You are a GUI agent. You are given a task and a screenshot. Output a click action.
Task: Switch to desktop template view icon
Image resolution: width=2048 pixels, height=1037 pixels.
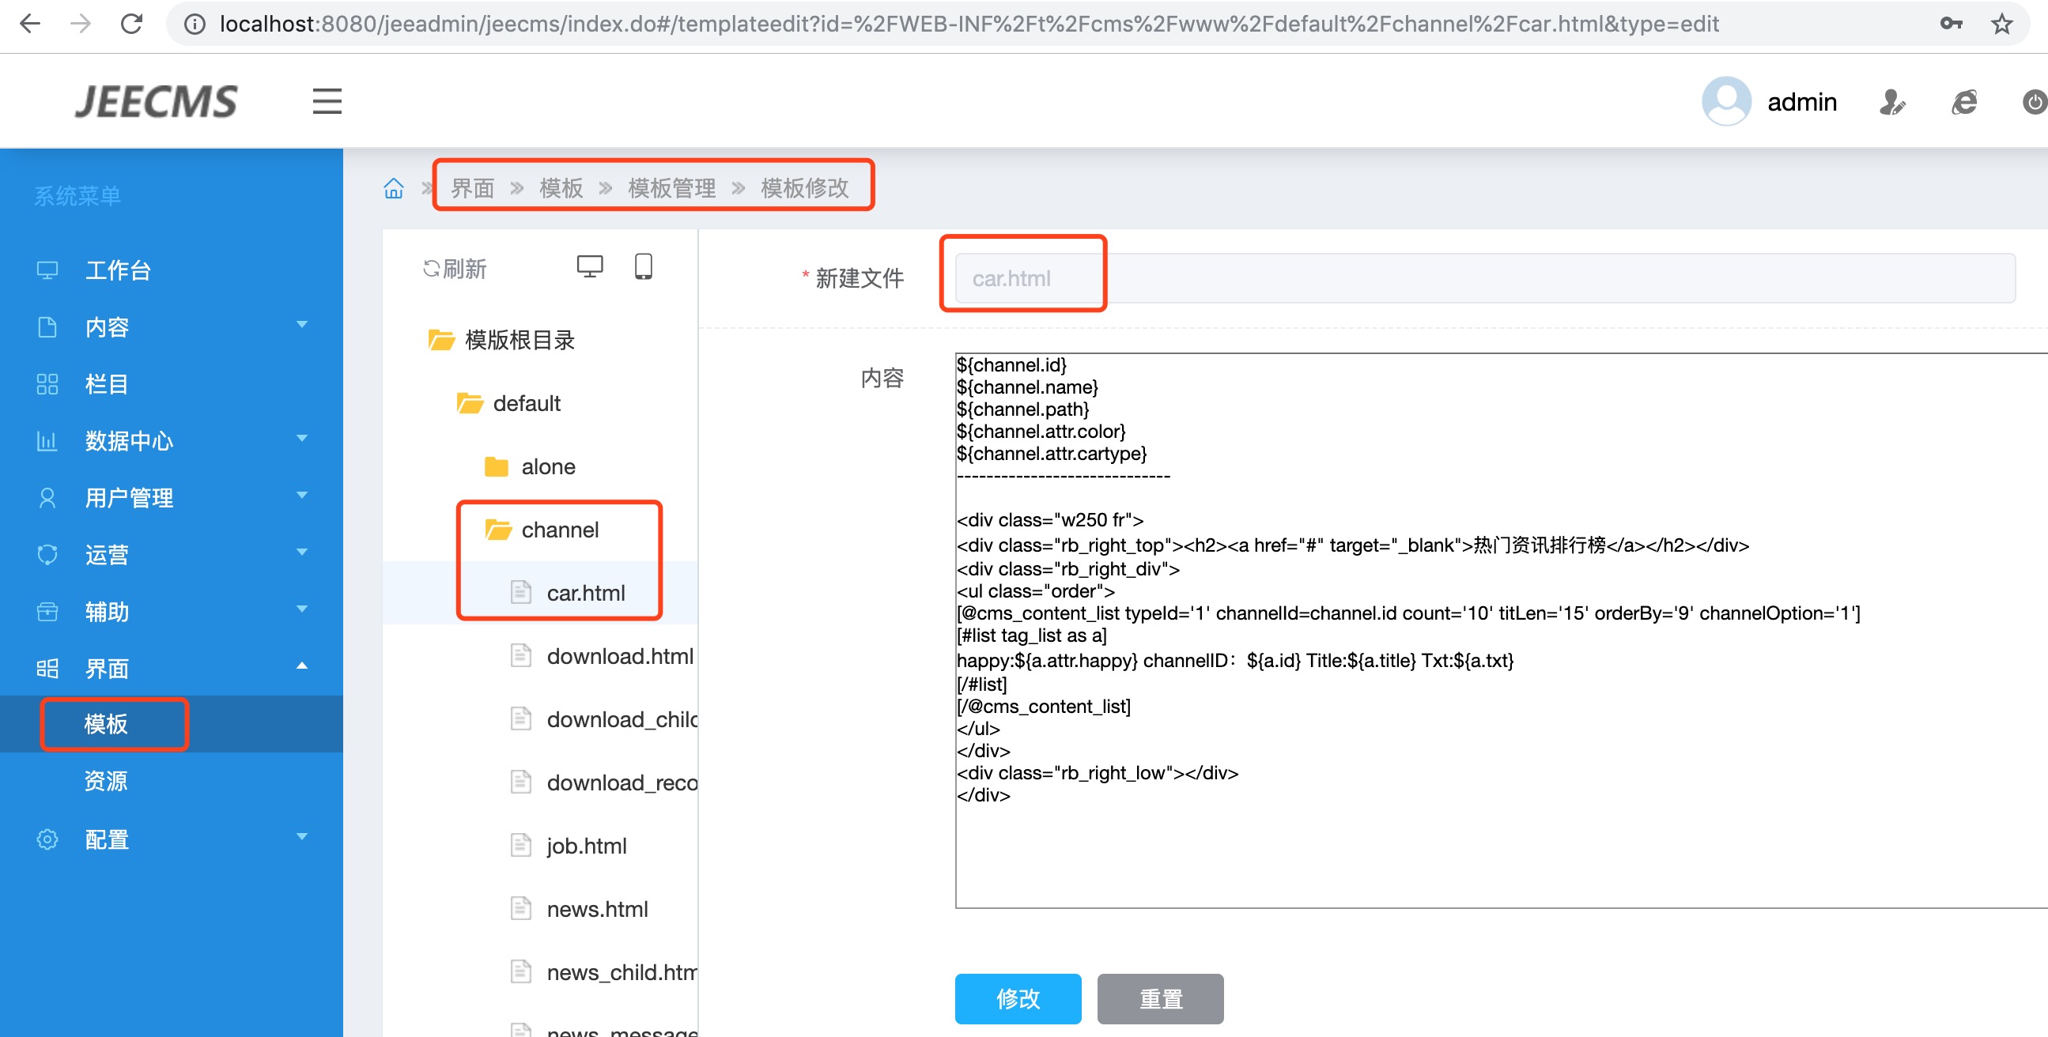pyautogui.click(x=589, y=267)
